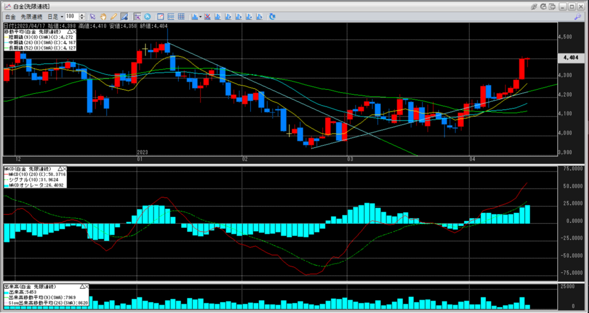
Task: Open the add indicator bar-chart icon
Action: (194, 17)
